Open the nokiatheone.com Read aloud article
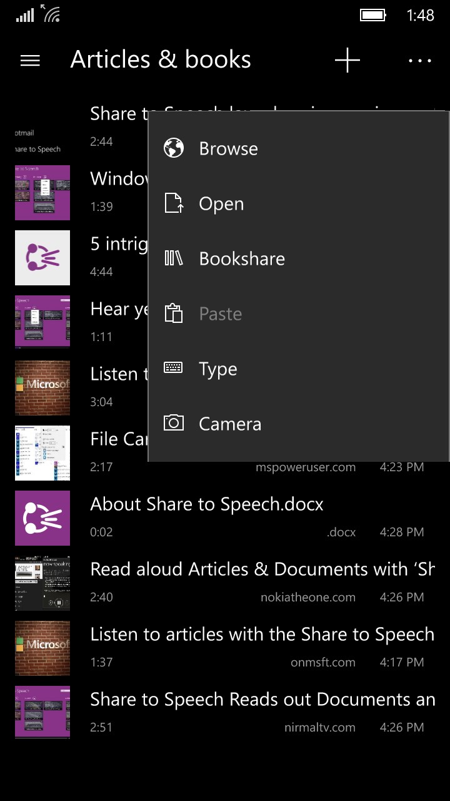The image size is (450, 801). click(x=262, y=569)
